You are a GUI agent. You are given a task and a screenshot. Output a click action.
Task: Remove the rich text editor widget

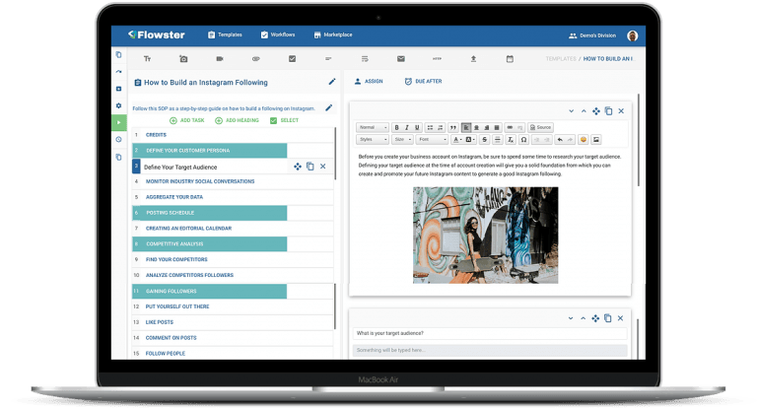[x=621, y=111]
